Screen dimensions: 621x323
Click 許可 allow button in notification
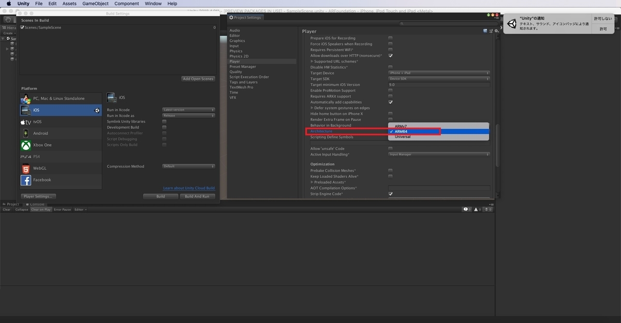603,29
